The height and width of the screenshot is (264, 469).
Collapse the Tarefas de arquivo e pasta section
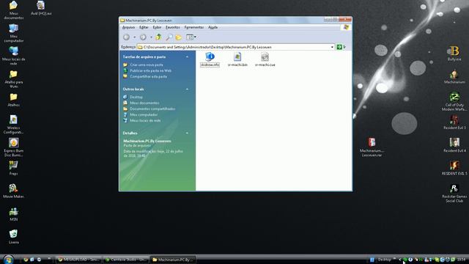(x=188, y=57)
